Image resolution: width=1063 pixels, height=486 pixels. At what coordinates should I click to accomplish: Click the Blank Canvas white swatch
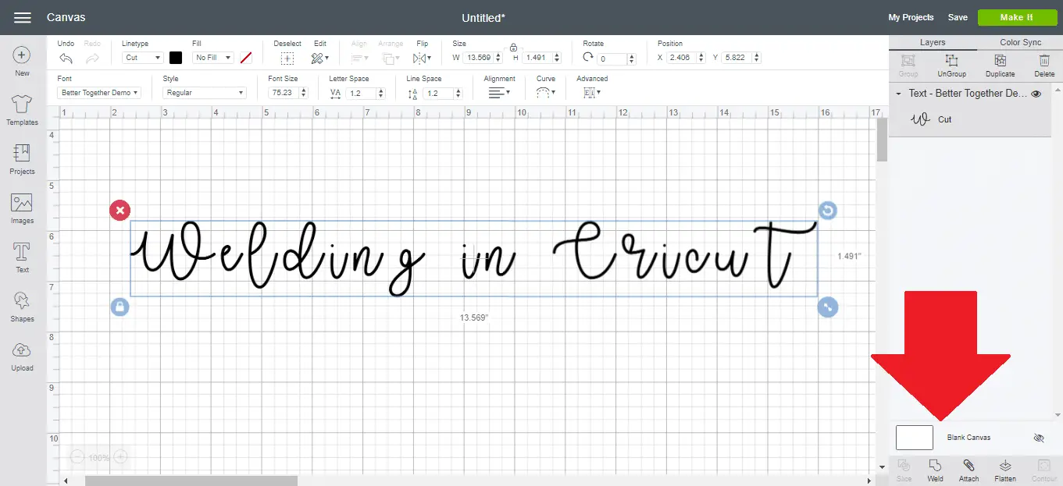coord(915,438)
